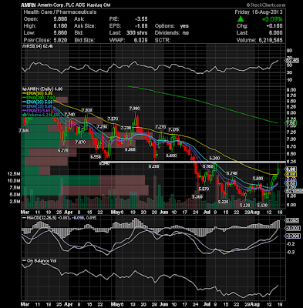The image size is (303, 308).
Task: Click the cyan EMA(20) legend entry
Action: [37, 102]
